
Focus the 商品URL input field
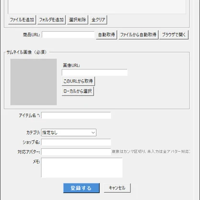point(68,34)
